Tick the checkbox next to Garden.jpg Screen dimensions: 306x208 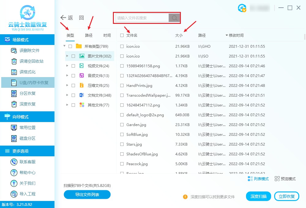point(121,124)
